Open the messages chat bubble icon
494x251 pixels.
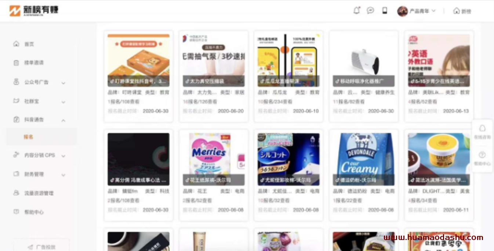point(370,11)
